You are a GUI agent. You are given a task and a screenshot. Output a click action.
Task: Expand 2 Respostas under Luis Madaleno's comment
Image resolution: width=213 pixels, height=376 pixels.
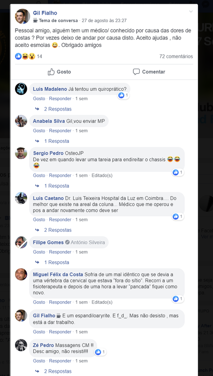click(58, 109)
